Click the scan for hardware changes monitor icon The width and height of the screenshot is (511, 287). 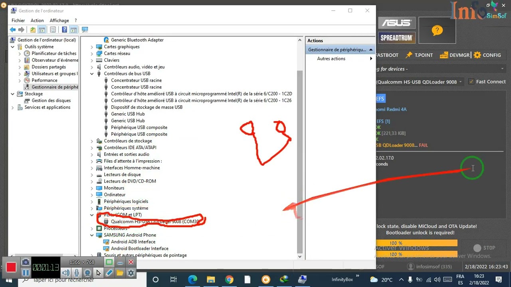coord(85,29)
